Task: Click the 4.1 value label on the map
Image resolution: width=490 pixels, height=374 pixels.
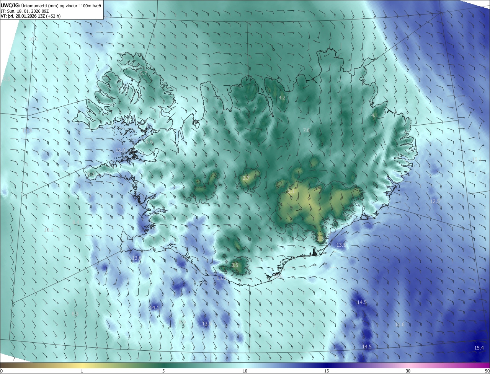Action: point(375,115)
